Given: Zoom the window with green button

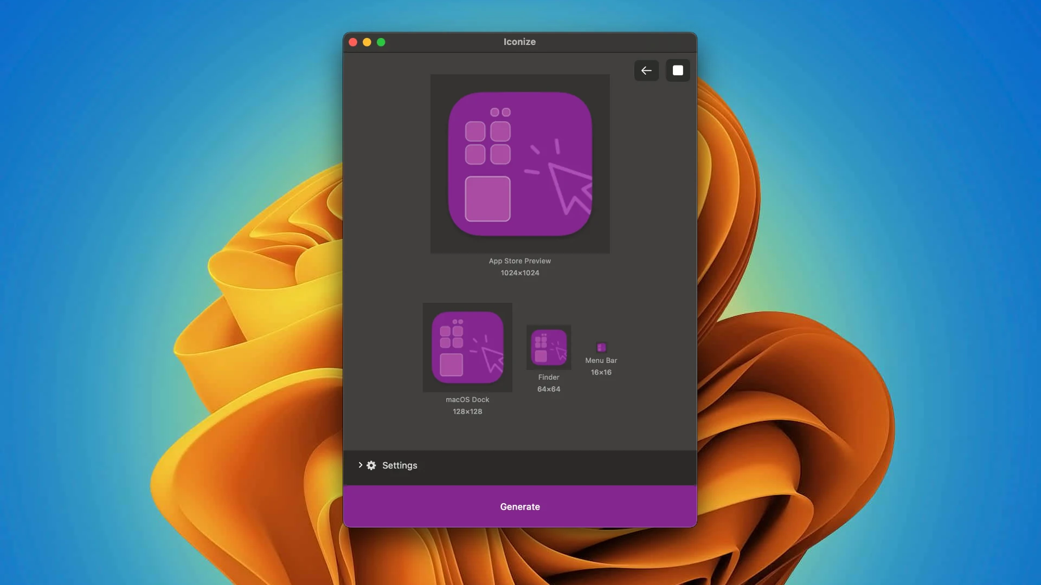Looking at the screenshot, I should click(381, 42).
